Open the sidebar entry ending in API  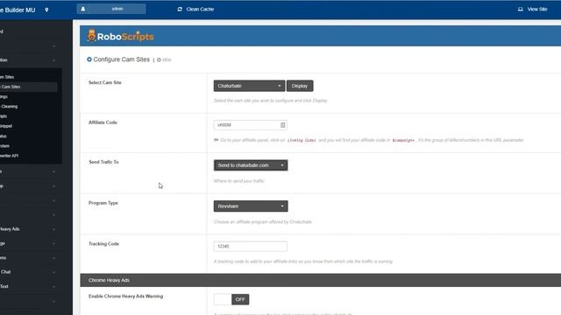click(10, 156)
